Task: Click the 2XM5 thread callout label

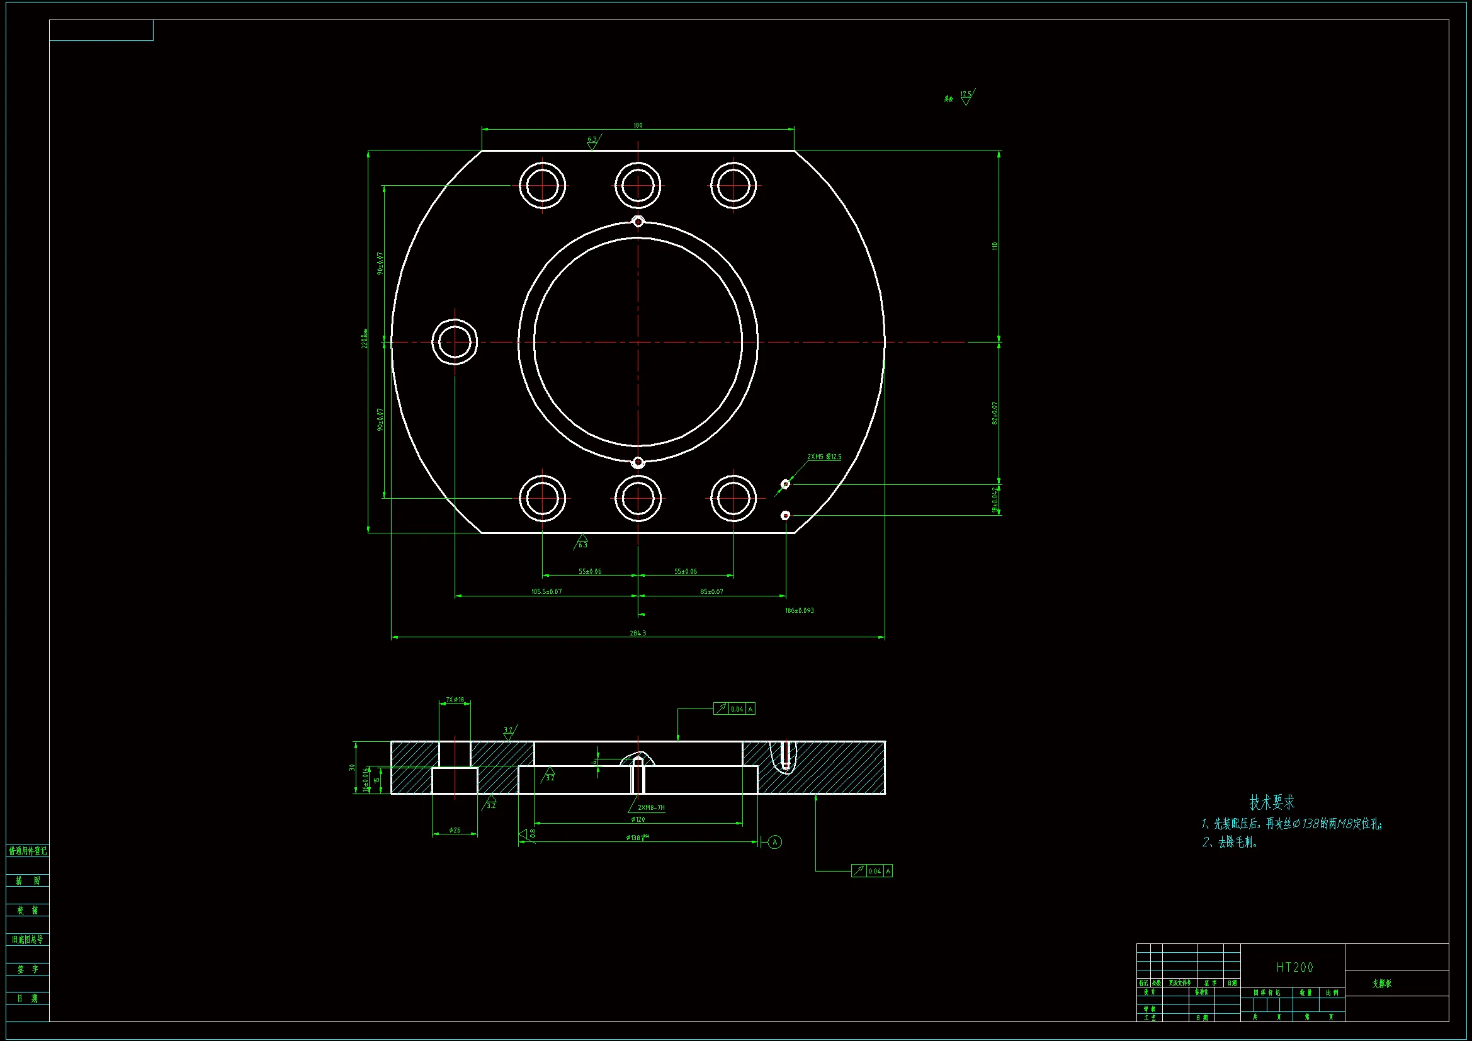Action: tap(824, 457)
